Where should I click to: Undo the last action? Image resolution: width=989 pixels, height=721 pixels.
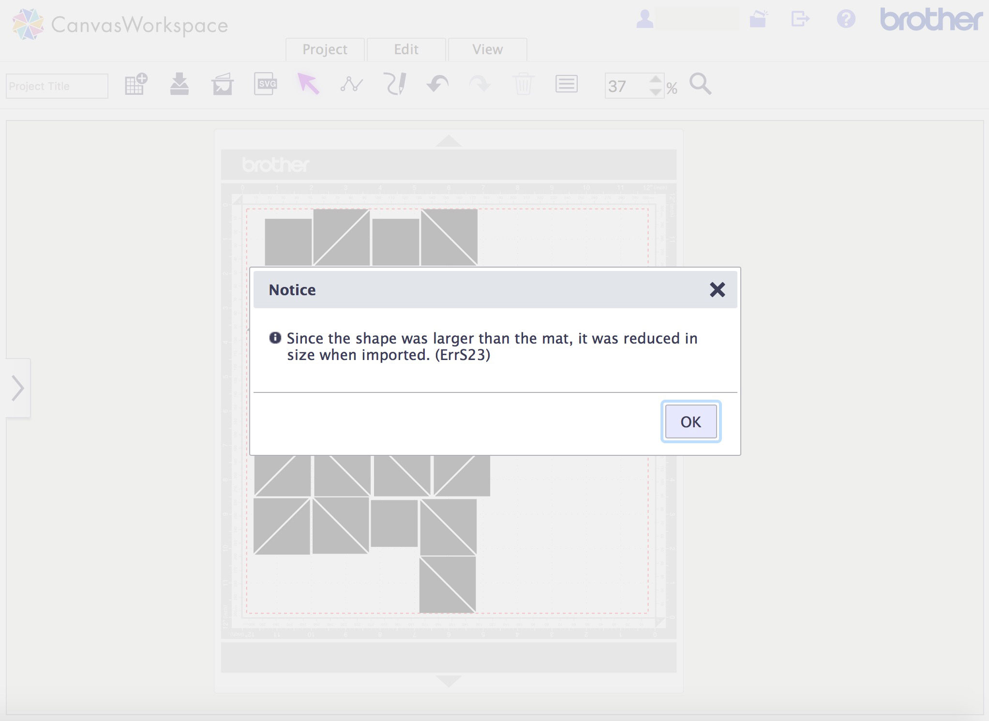pyautogui.click(x=437, y=84)
